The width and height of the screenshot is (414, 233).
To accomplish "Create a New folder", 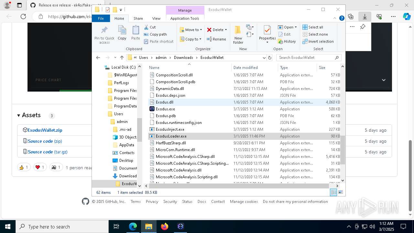I will [x=238, y=35].
